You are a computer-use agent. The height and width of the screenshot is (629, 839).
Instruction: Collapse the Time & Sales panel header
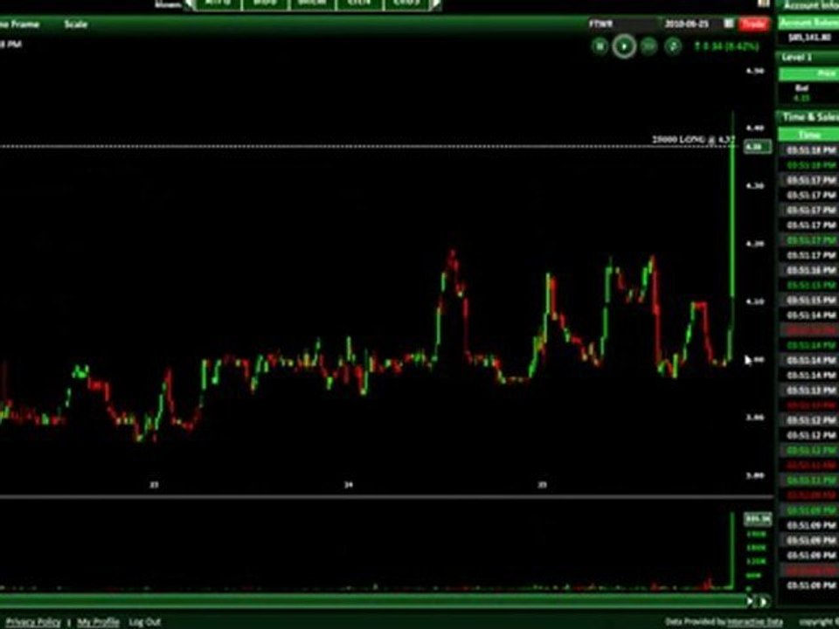coord(808,116)
